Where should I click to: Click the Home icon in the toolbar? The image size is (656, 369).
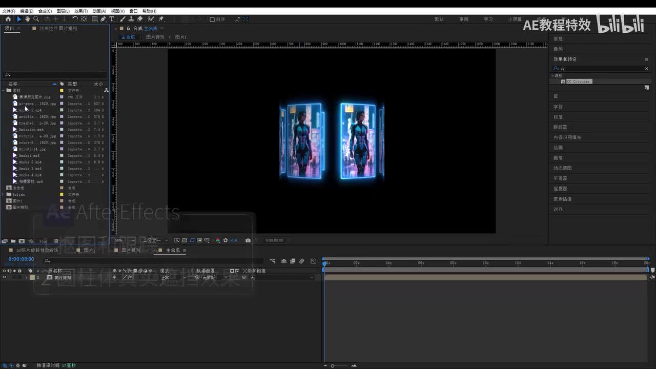8,19
